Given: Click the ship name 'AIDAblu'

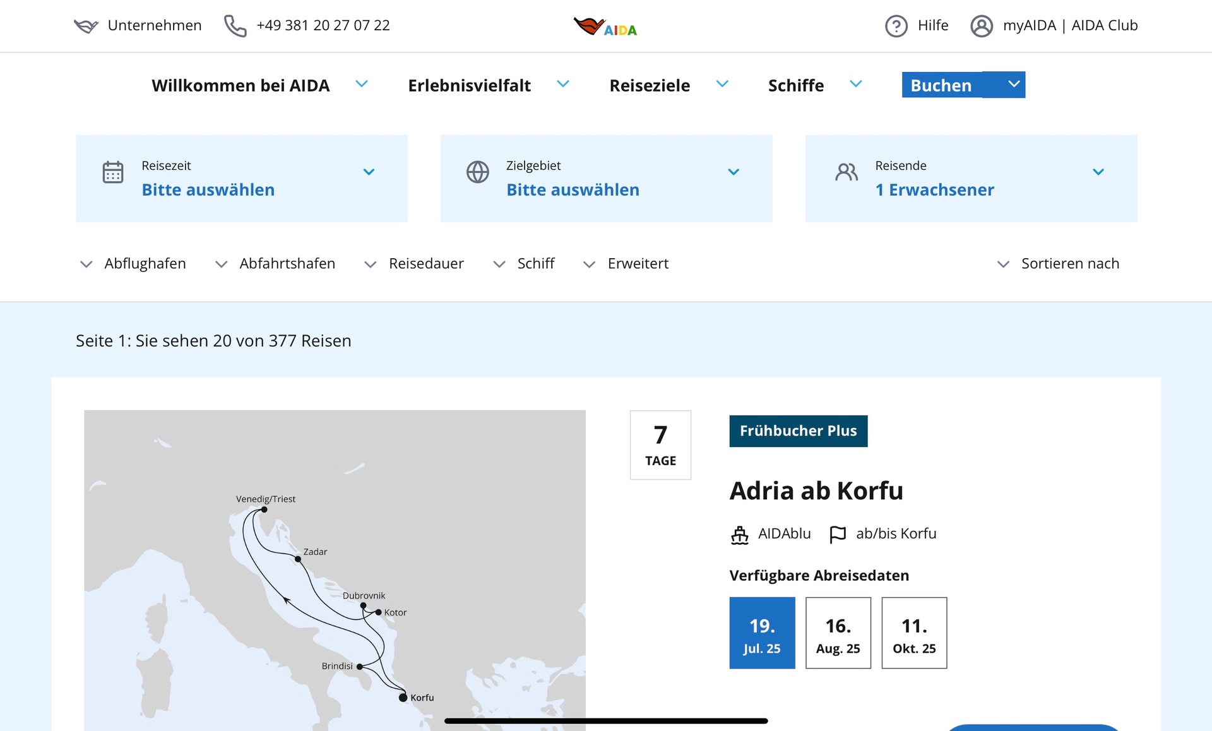Looking at the screenshot, I should click(785, 534).
